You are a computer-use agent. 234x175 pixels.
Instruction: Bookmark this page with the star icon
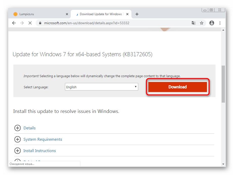pos(202,23)
